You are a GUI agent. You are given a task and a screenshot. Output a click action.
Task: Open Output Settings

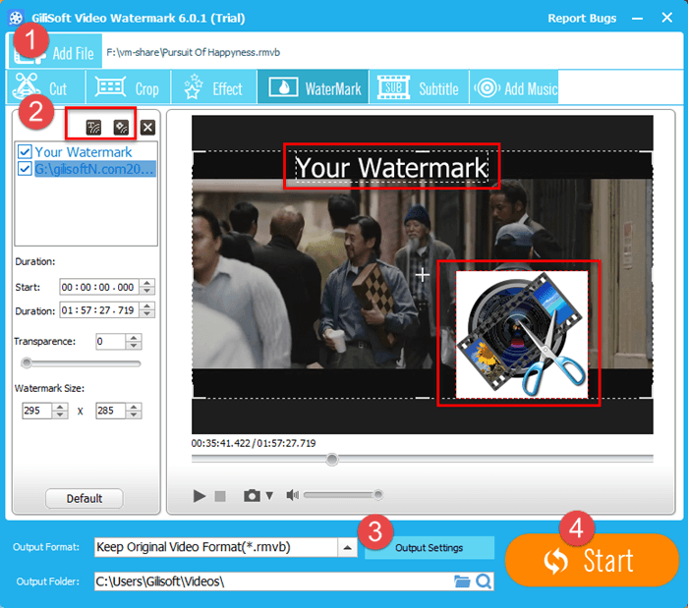pos(430,547)
